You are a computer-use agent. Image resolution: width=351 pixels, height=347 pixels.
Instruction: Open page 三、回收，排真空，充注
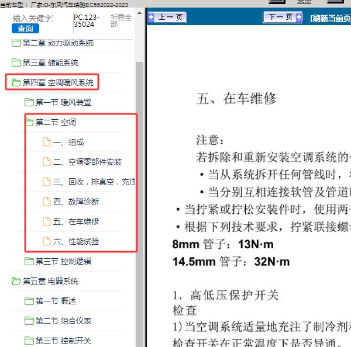point(94,182)
